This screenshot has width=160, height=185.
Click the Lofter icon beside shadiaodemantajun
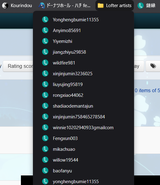(x=45, y=106)
